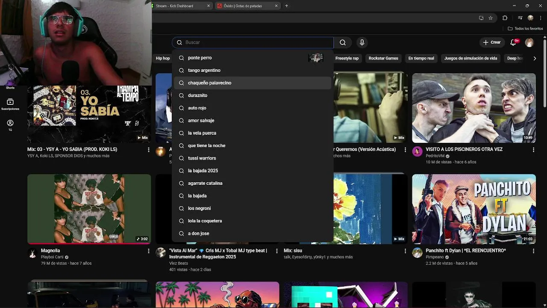Click the Crear button
The width and height of the screenshot is (547, 308).
point(491,42)
